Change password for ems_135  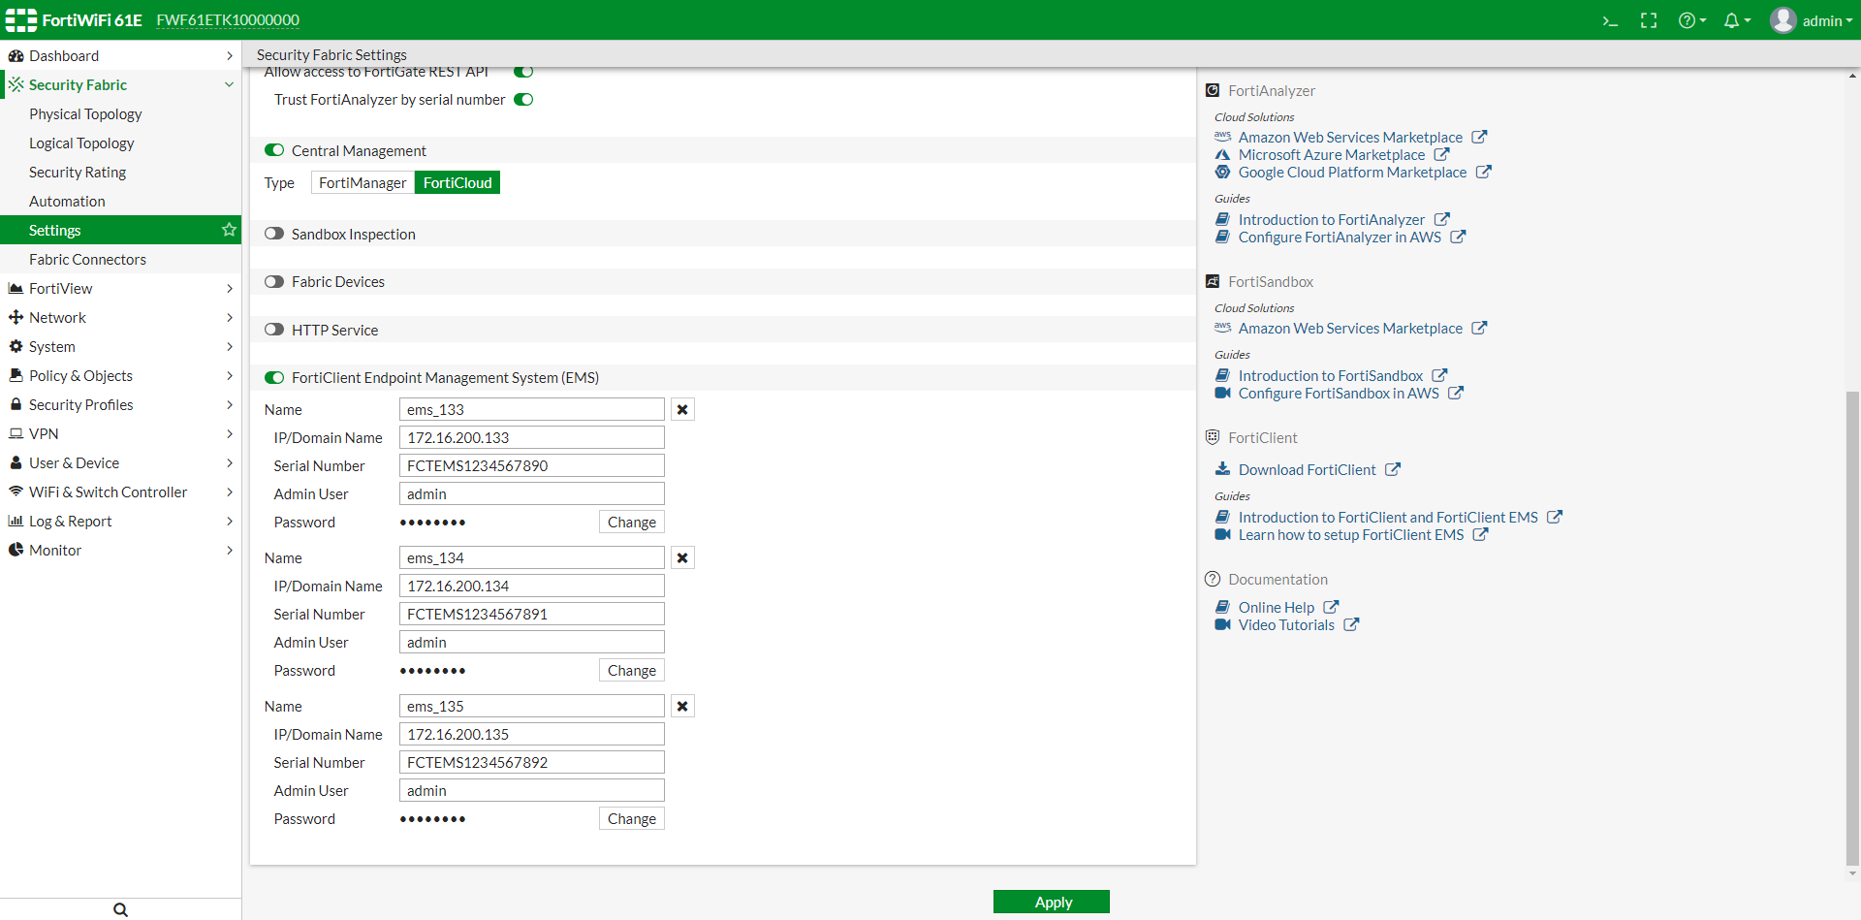[631, 818]
